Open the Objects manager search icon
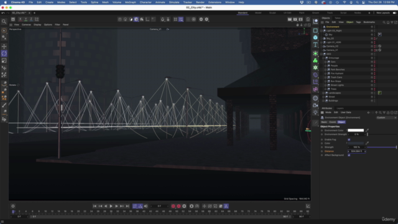Image resolution: width=398 pixels, height=224 pixels. pos(384,22)
